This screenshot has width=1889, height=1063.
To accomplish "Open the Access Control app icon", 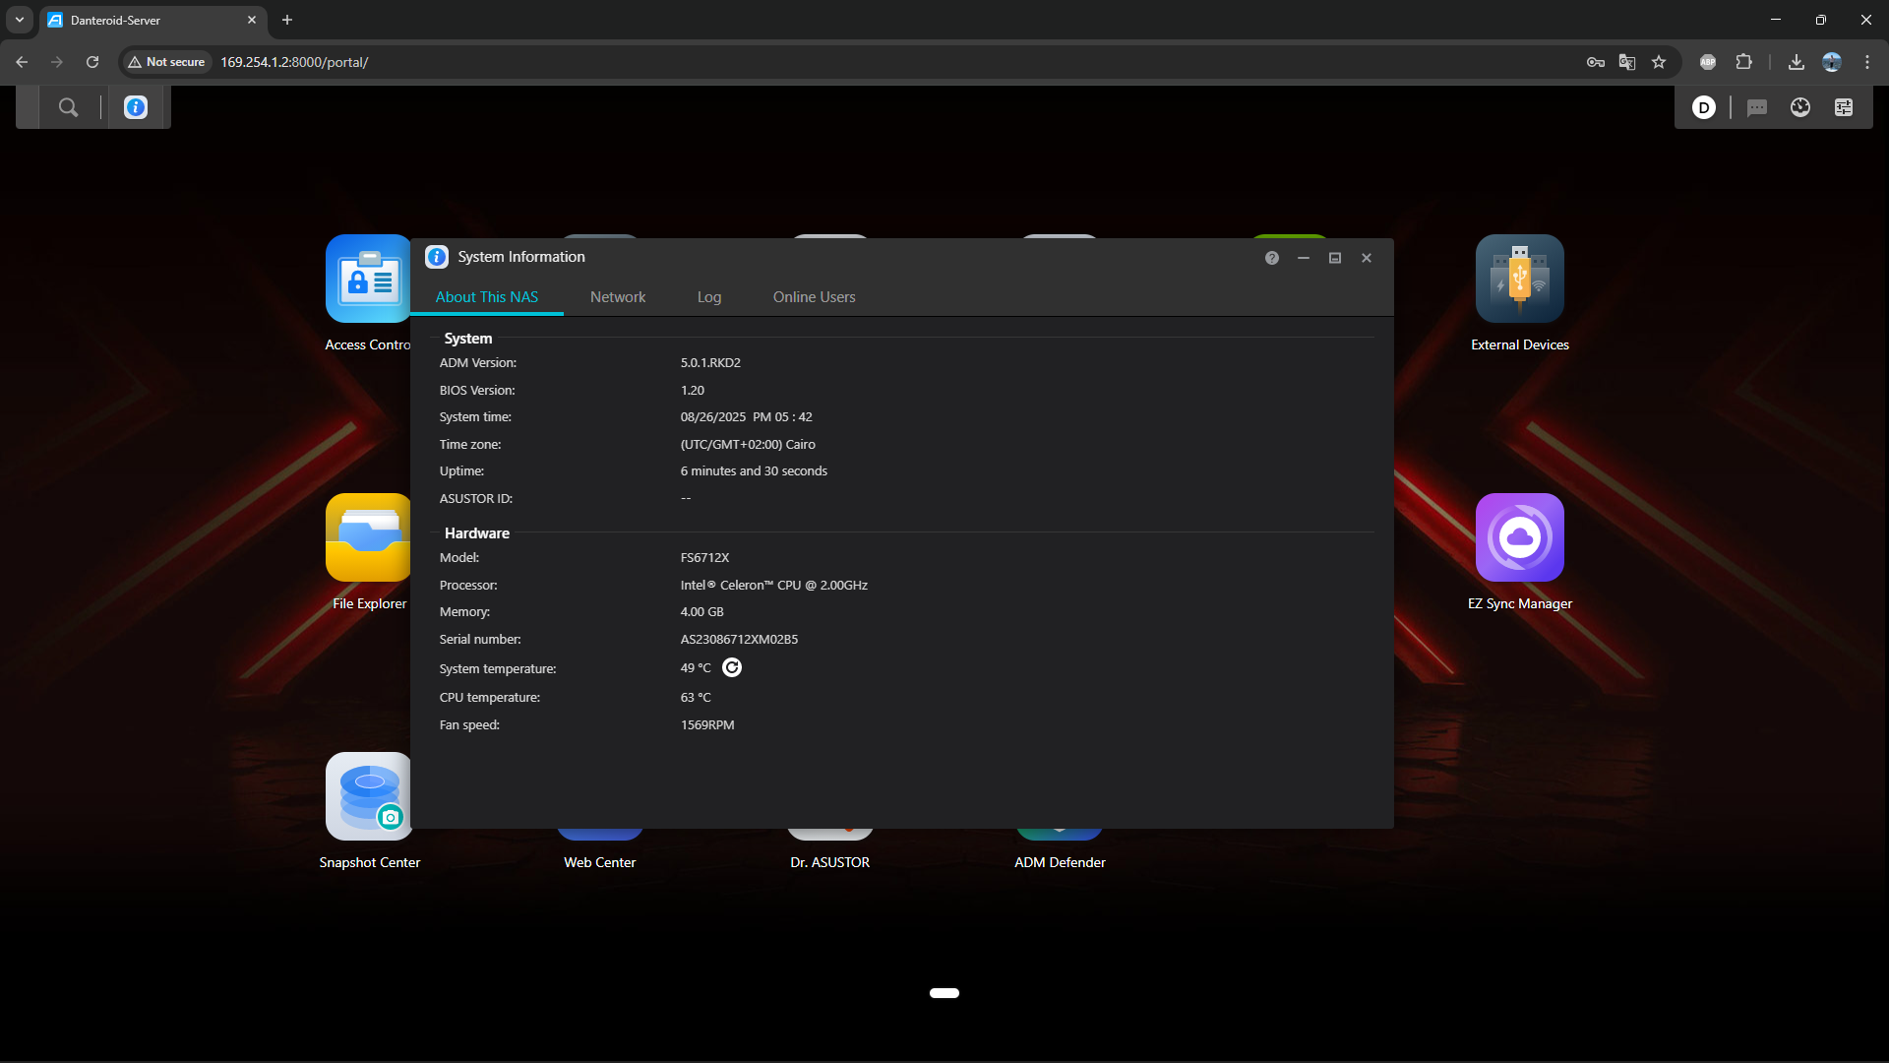I will click(x=368, y=279).
